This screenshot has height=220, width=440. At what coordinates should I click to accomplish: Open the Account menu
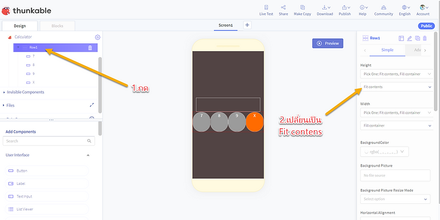click(x=423, y=10)
